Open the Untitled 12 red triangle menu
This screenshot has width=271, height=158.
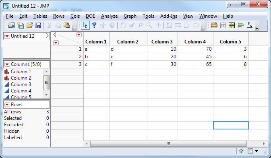7,36
